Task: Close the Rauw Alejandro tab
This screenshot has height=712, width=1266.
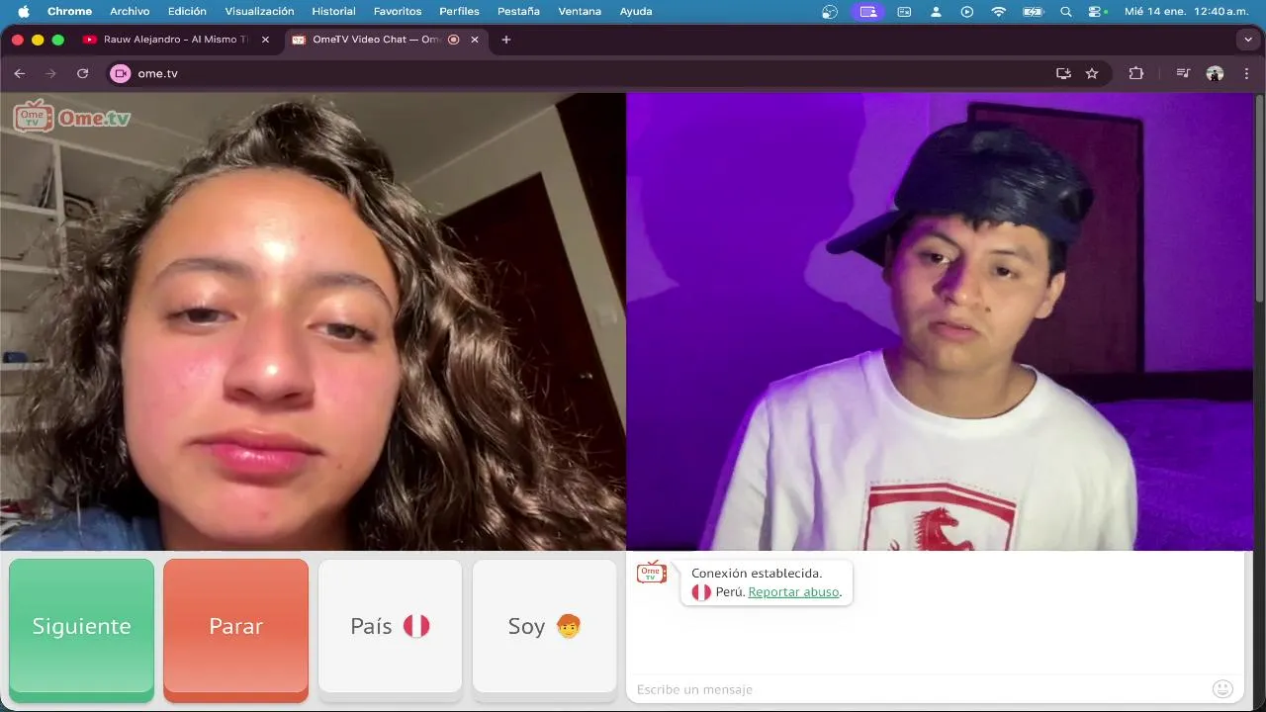Action: coord(265,40)
